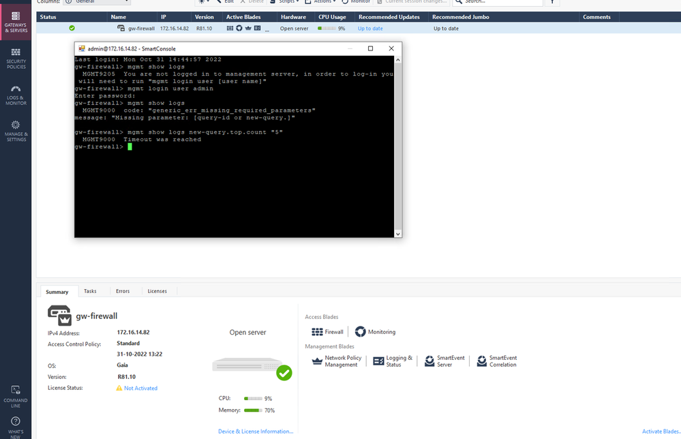Open the Logs & Monitor view
Screen dimensions: 681x439
coord(16,93)
